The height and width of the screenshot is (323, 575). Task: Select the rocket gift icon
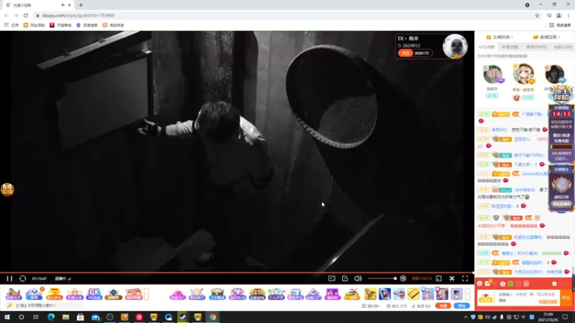[x=385, y=294]
